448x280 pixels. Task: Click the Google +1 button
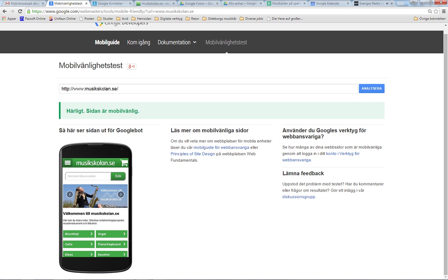(132, 66)
